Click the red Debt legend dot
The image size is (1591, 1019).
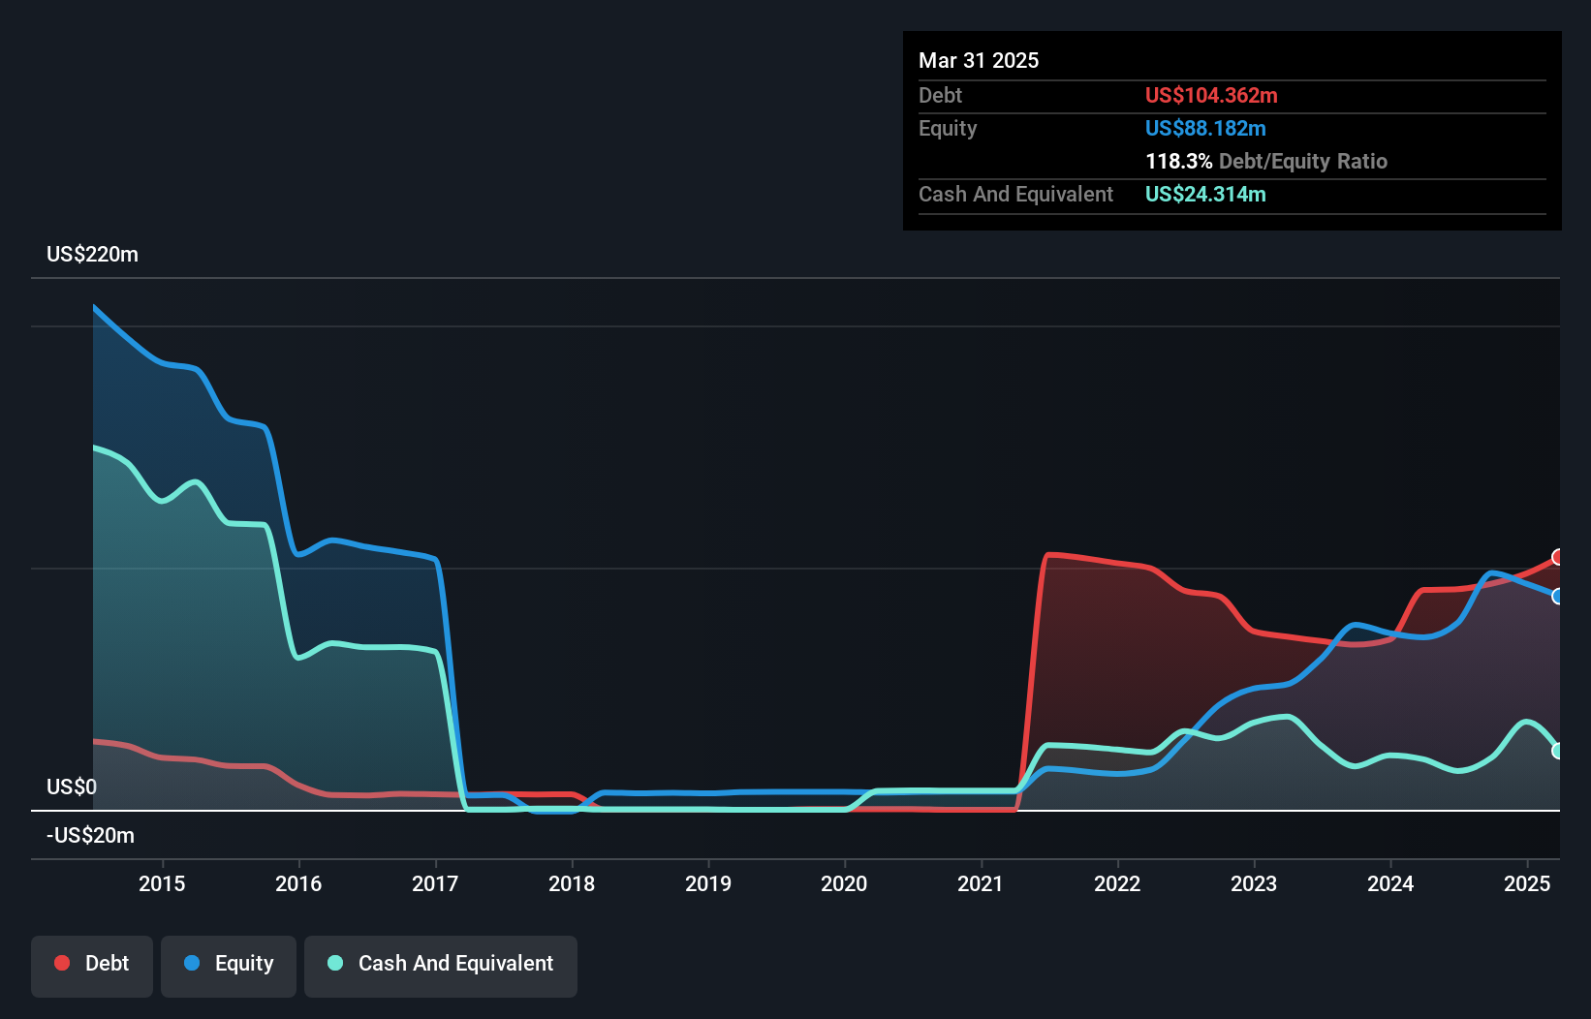[x=62, y=964]
